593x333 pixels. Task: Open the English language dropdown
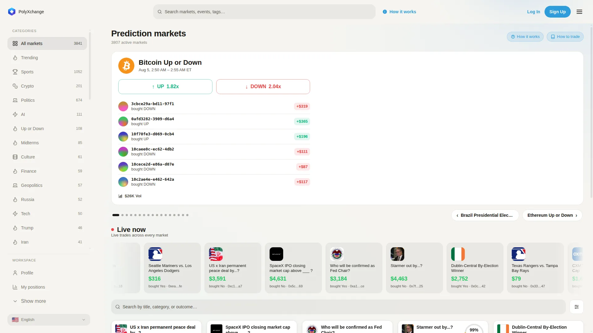point(49,320)
